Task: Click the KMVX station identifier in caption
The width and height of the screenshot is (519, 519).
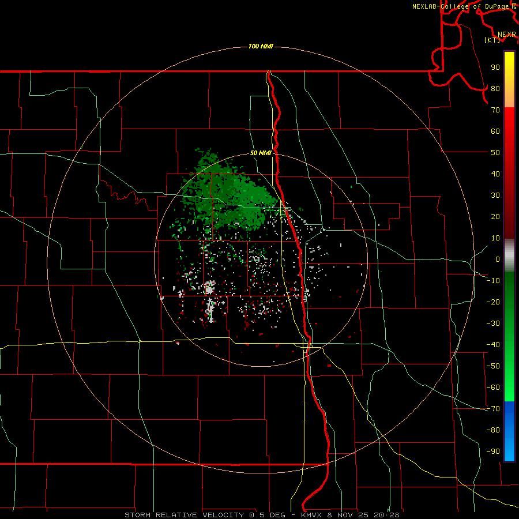Action: pyautogui.click(x=311, y=515)
